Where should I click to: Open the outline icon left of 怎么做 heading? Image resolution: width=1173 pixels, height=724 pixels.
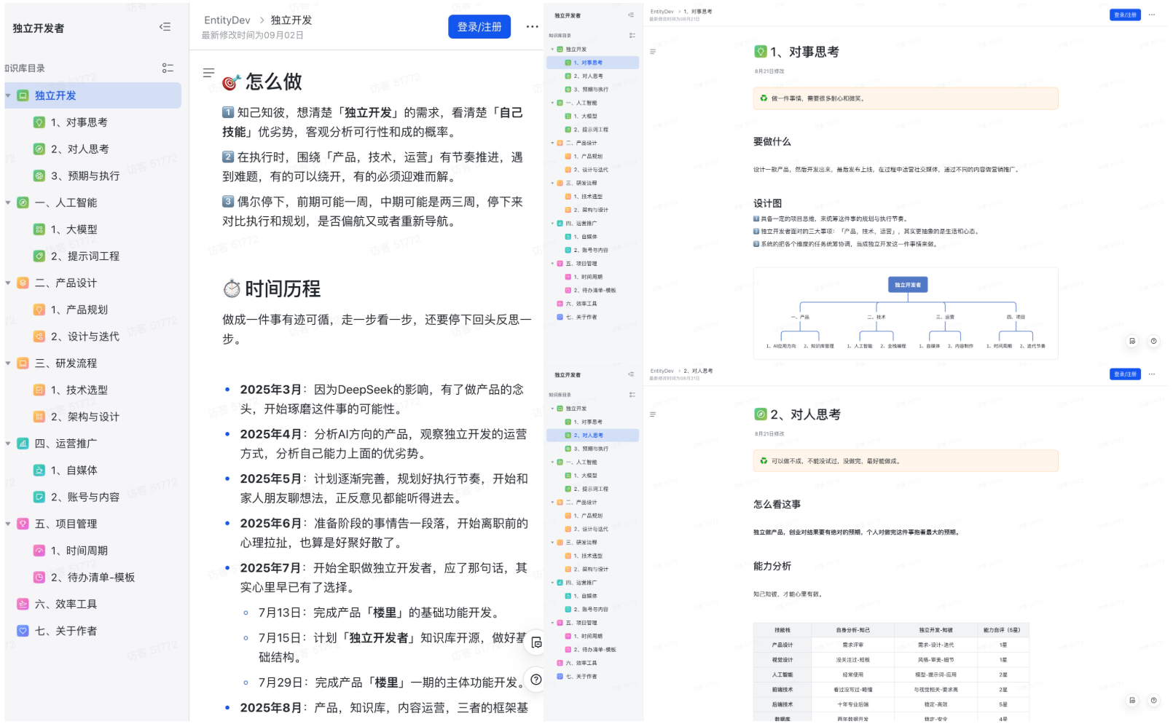tap(208, 73)
